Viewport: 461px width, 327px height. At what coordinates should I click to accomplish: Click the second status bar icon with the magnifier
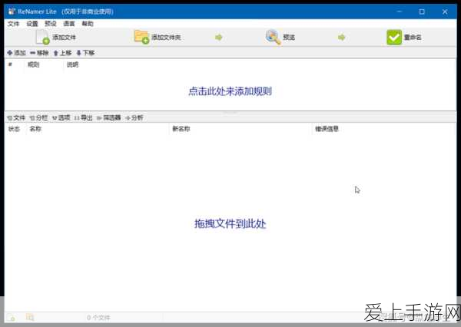click(30, 317)
